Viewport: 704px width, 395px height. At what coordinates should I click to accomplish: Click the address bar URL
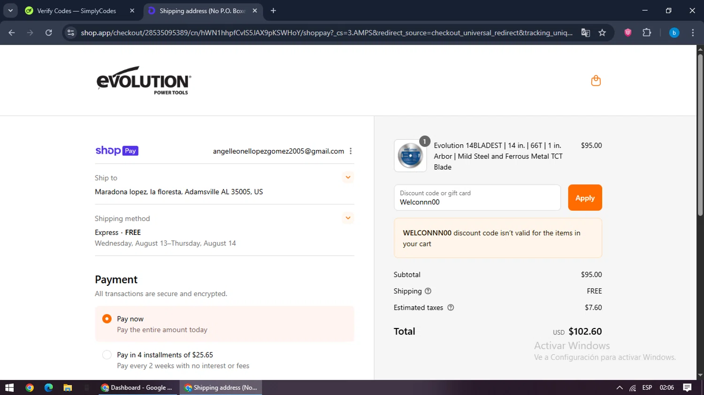[x=326, y=33]
